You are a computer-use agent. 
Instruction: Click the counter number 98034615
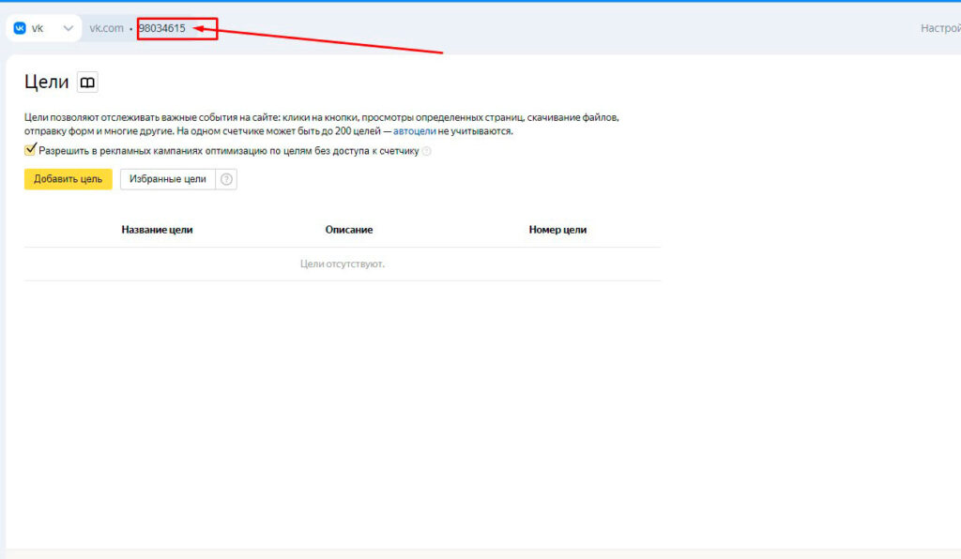point(161,28)
